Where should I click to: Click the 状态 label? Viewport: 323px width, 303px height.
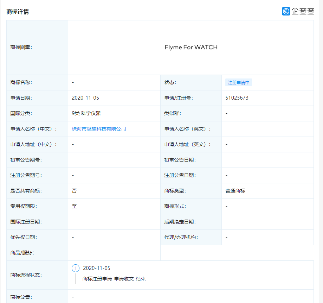pos(170,82)
